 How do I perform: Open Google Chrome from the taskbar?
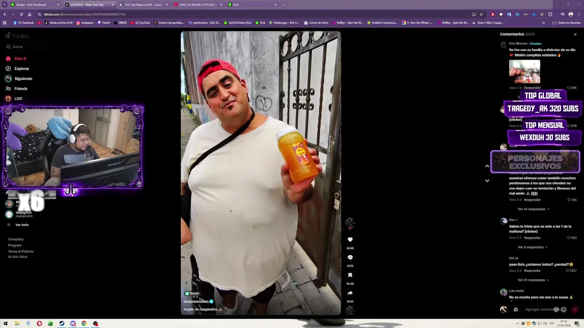pyautogui.click(x=84, y=323)
